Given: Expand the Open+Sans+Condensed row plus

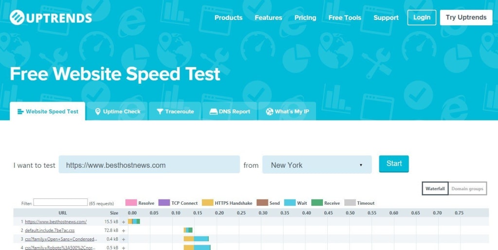Looking at the screenshot, I should click(124, 239).
